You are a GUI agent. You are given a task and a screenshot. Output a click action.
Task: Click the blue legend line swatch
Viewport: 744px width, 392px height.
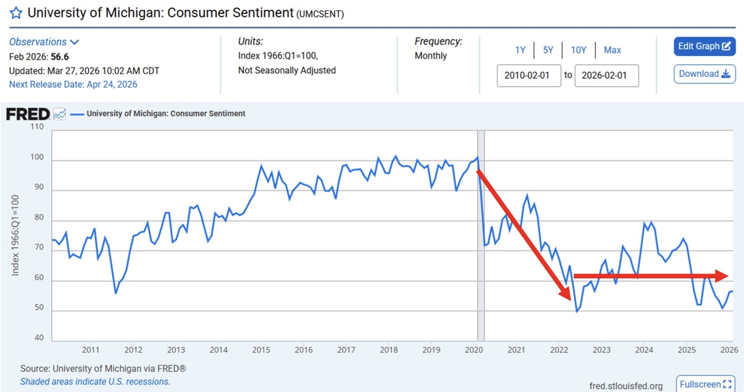point(77,114)
